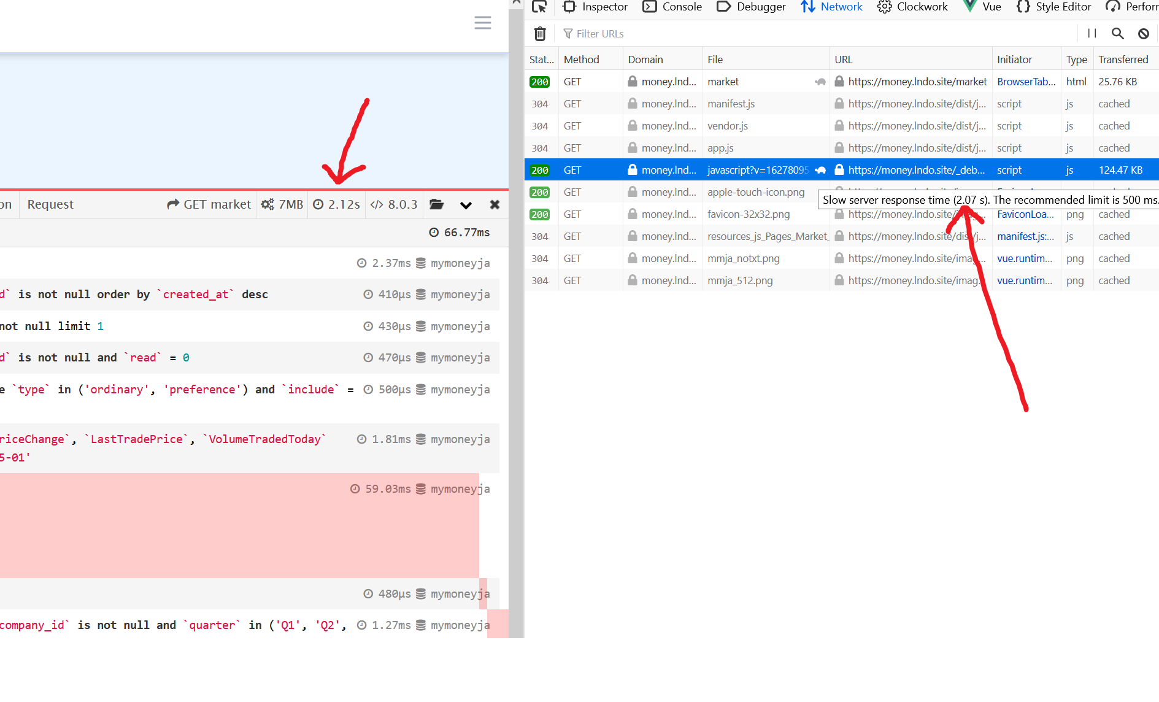
Task: Click the BrowserTab initiator link
Action: pyautogui.click(x=1025, y=81)
